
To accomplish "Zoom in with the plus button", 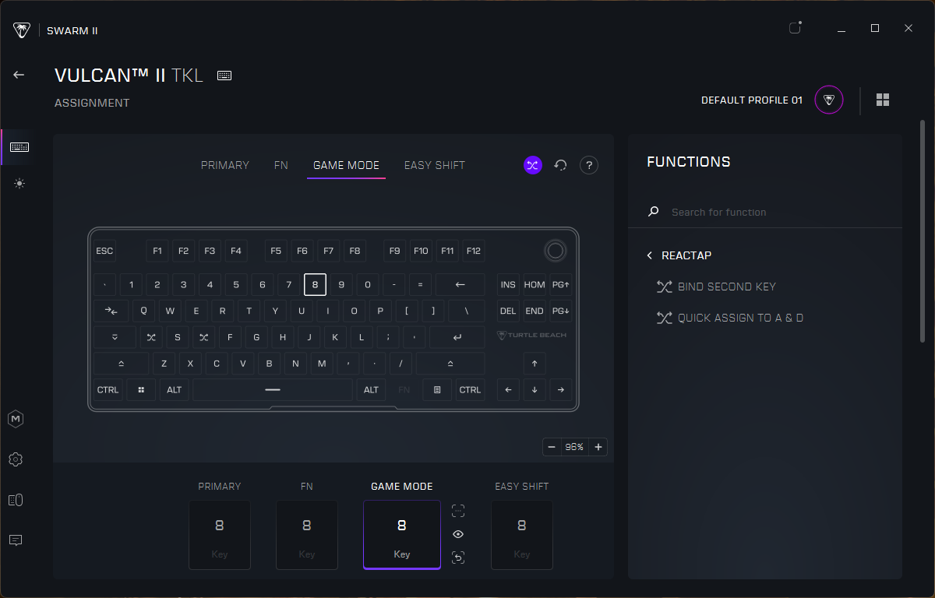I will pos(598,447).
